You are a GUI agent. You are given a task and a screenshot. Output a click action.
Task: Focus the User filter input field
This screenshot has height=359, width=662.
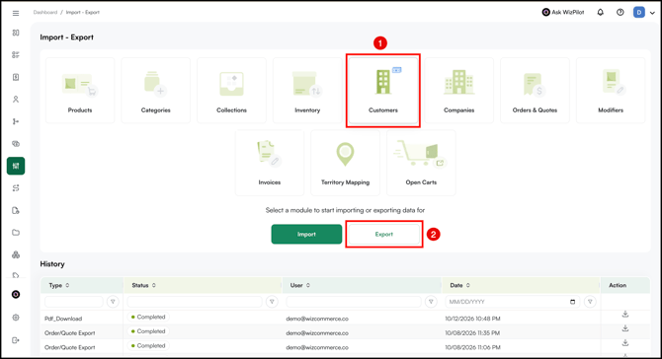(354, 302)
